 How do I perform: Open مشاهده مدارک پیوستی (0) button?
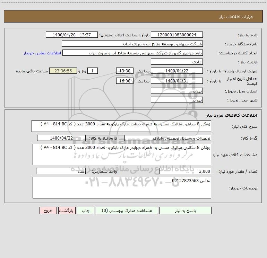[127, 210]
